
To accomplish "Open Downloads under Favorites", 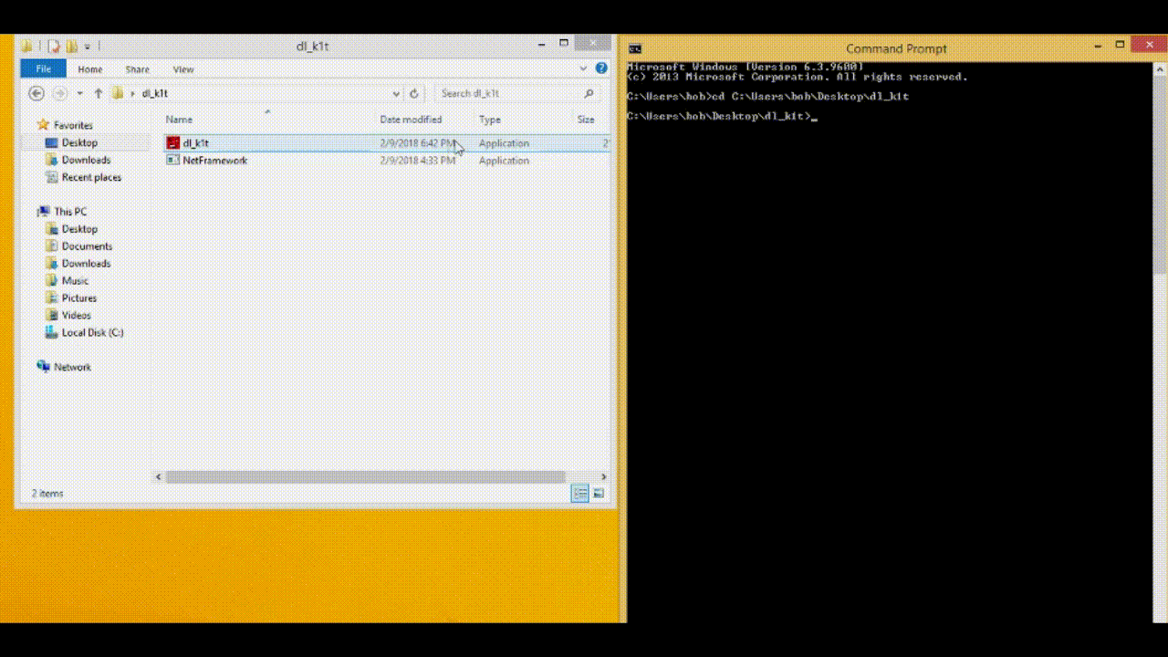I will click(x=86, y=160).
